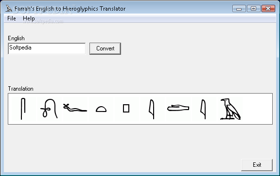Select the second reed leaf hieroglyph for I
Viewport: 280px width, 176px height.
click(x=203, y=109)
